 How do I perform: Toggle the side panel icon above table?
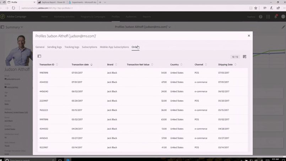click(x=39, y=56)
